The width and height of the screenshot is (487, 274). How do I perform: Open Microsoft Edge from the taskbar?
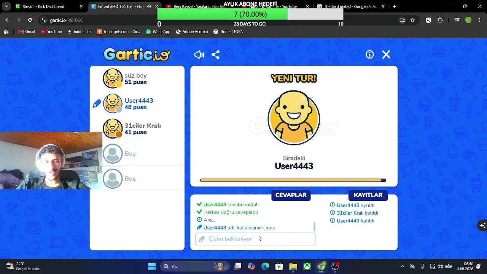pyautogui.click(x=265, y=266)
